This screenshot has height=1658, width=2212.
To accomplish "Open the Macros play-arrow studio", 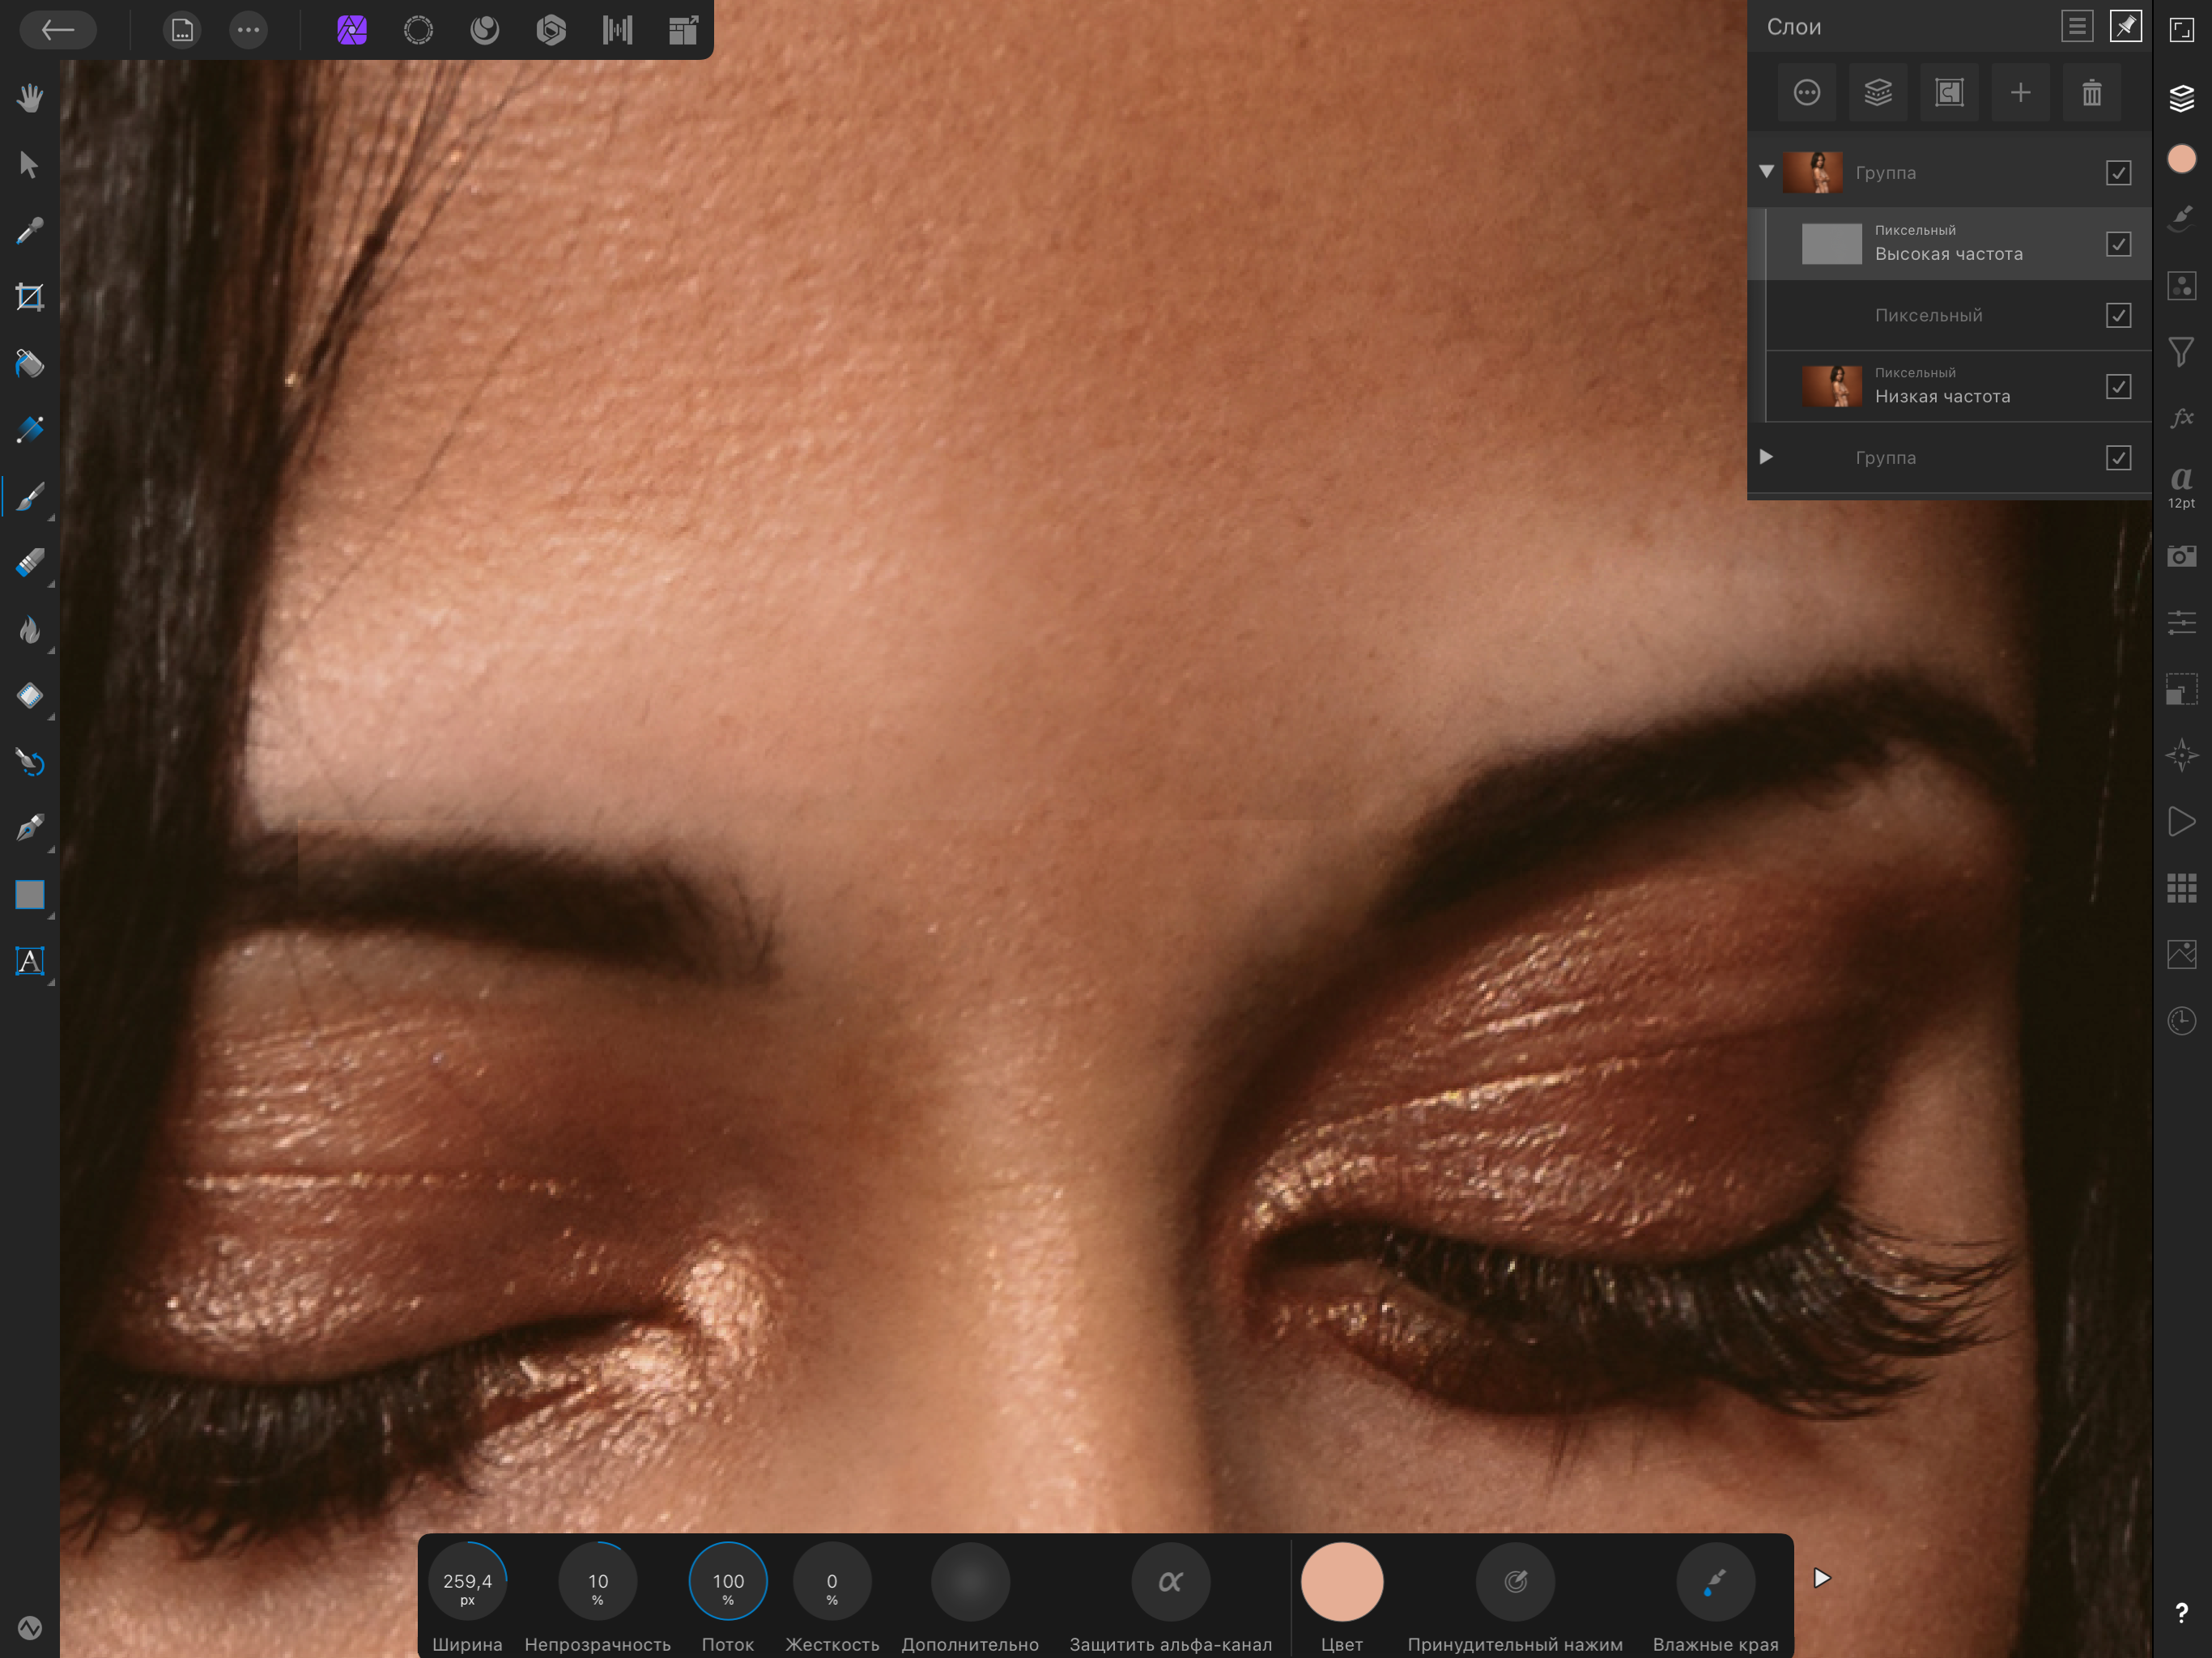I will tap(2181, 822).
